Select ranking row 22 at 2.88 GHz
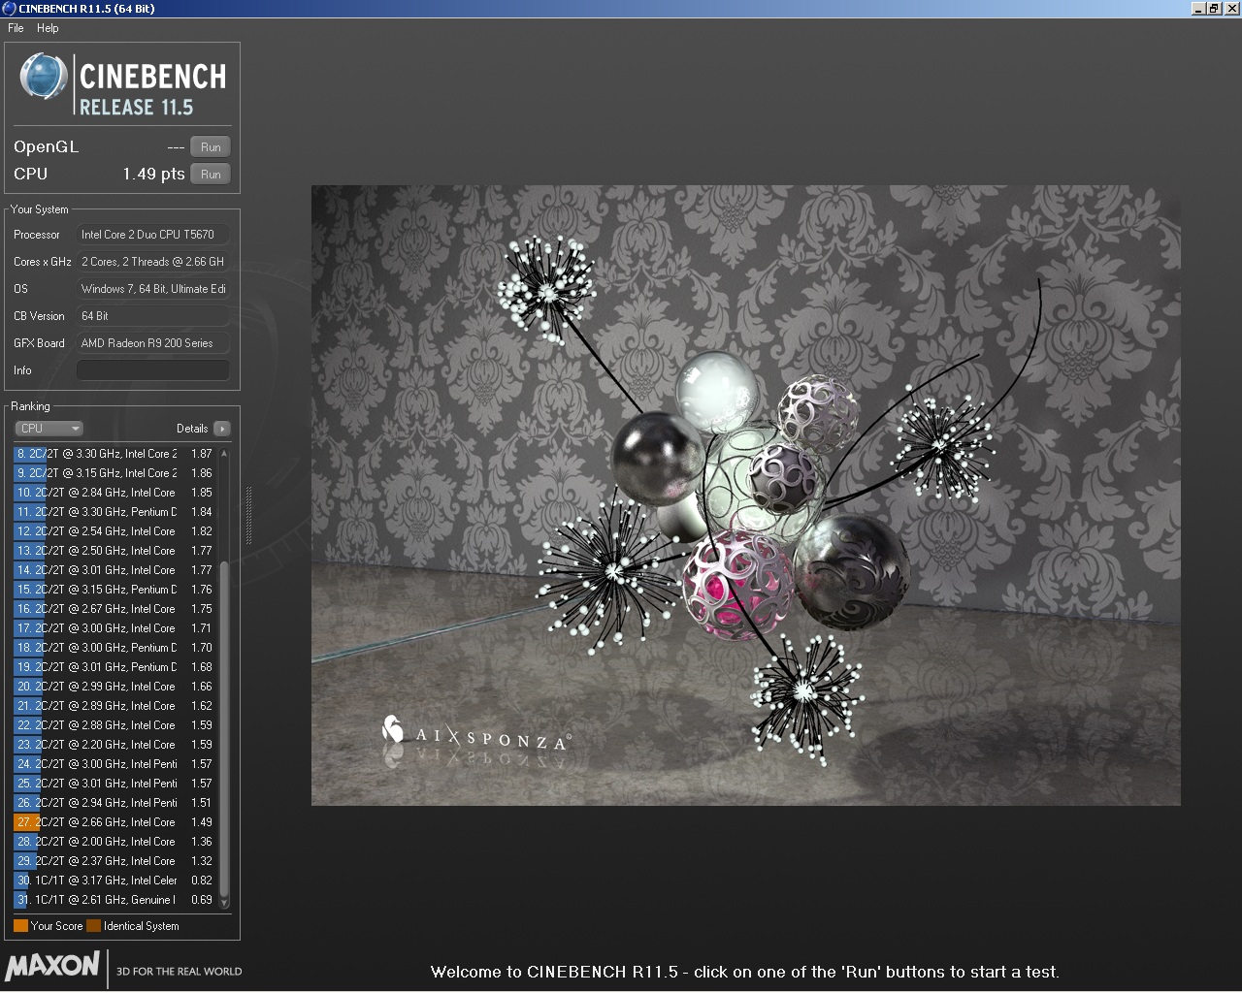This screenshot has width=1242, height=993. 114,725
